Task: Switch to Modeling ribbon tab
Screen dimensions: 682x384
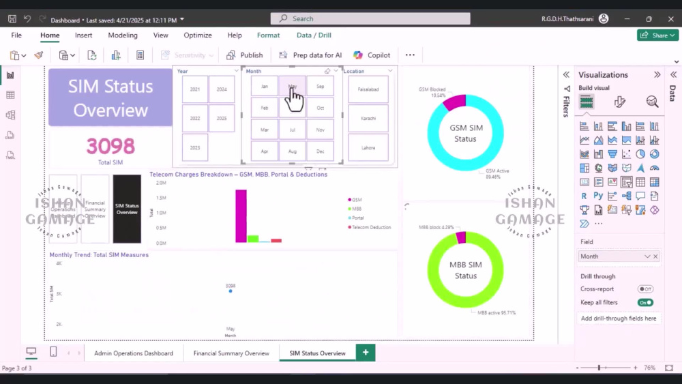Action: pyautogui.click(x=123, y=35)
